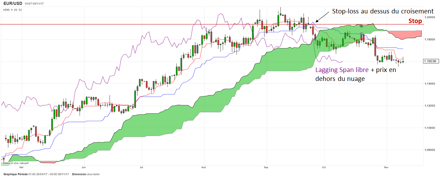The height and width of the screenshot is (177, 442).
Task: Click the red future cloud on the right
Action: 404,34
